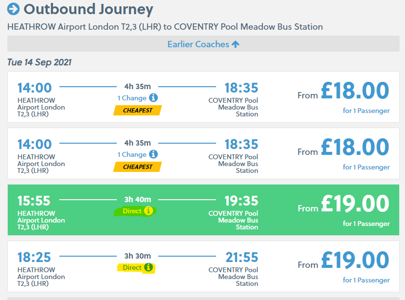
Task: Choose the 18:25 departure time
Action: tap(35, 257)
